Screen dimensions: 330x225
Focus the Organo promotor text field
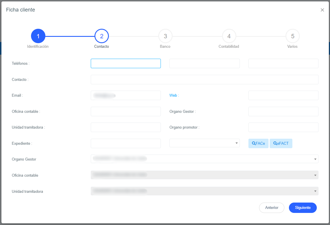point(283,127)
